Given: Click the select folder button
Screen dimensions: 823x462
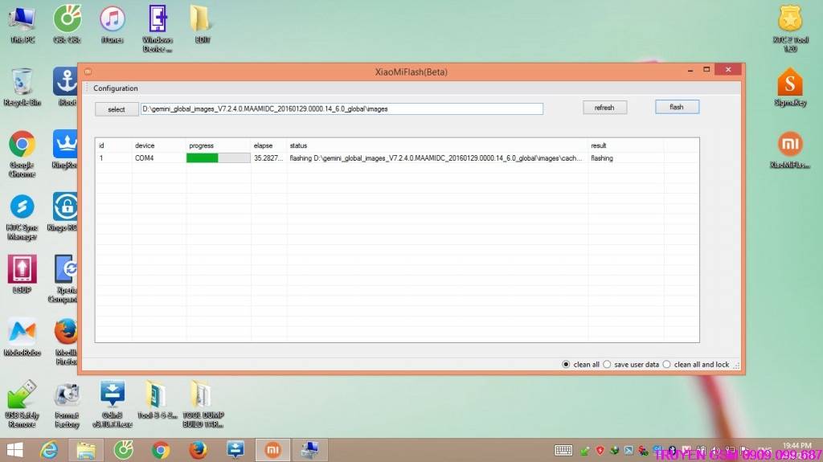Looking at the screenshot, I should (x=117, y=109).
